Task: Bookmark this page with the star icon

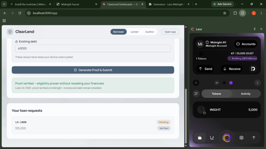Action: pyautogui.click(x=225, y=13)
